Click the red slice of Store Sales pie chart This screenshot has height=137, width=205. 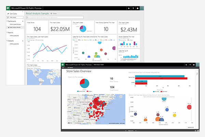click(82, 82)
